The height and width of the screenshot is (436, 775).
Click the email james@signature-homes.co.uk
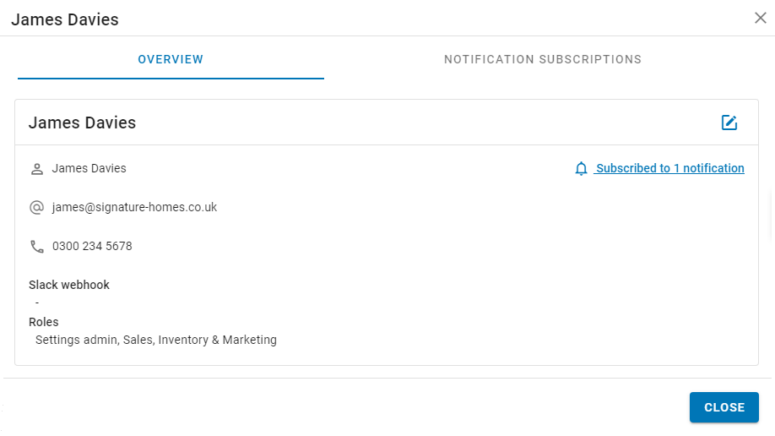click(134, 207)
